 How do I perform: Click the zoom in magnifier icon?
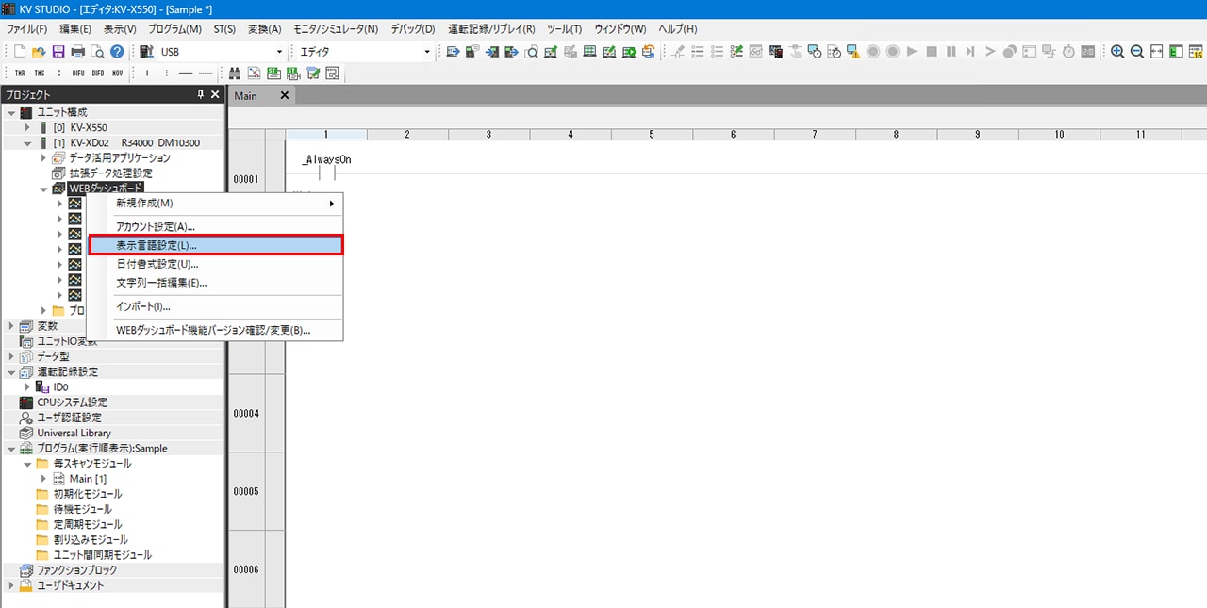click(1117, 52)
